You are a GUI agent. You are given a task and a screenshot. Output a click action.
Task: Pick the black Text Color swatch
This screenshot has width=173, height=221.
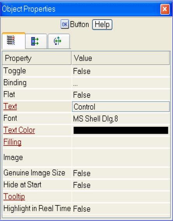point(121,130)
